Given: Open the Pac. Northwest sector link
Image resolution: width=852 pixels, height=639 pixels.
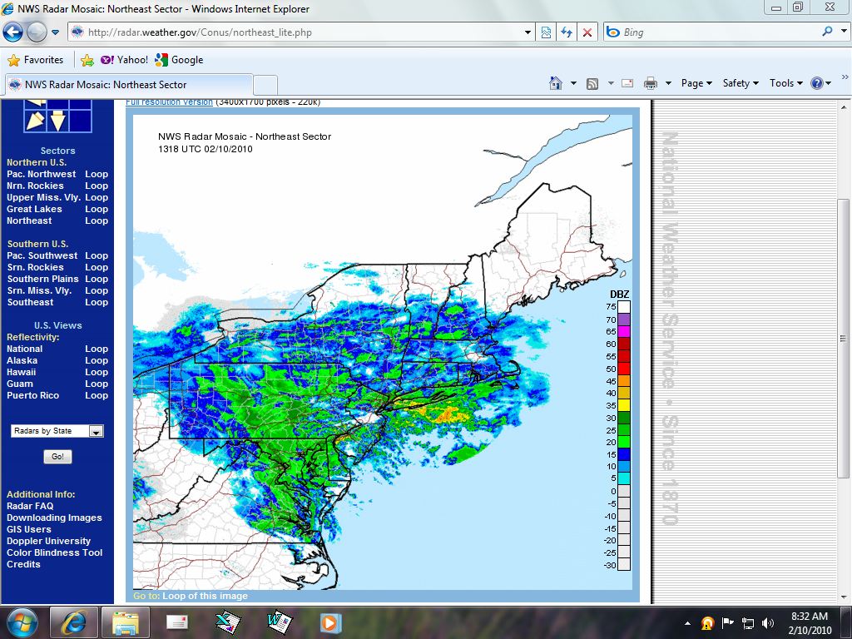Looking at the screenshot, I should point(42,174).
